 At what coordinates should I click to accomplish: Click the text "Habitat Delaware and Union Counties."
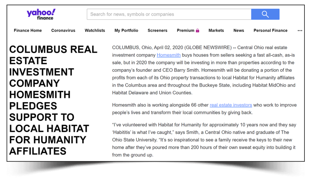click(152, 93)
